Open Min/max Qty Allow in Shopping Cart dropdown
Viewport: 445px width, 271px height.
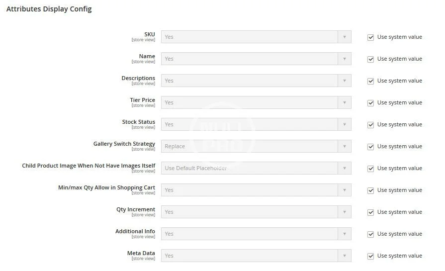coord(256,190)
